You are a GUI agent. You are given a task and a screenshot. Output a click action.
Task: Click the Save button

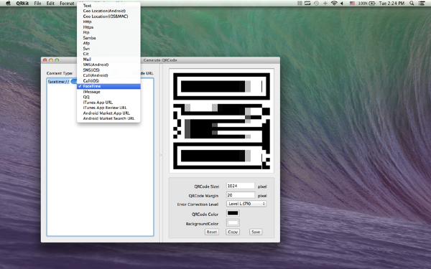tap(256, 232)
